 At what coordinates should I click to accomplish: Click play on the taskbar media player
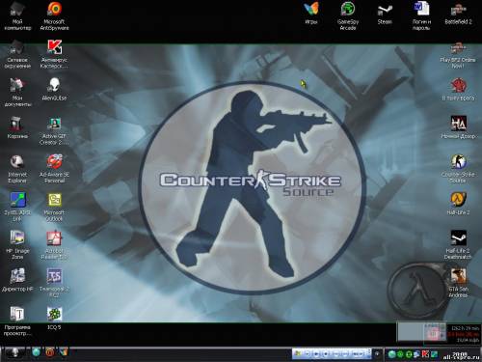[x=316, y=354]
